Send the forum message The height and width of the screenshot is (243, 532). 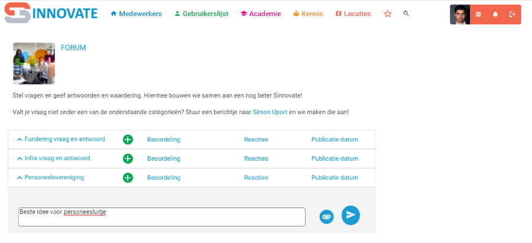[x=351, y=215]
